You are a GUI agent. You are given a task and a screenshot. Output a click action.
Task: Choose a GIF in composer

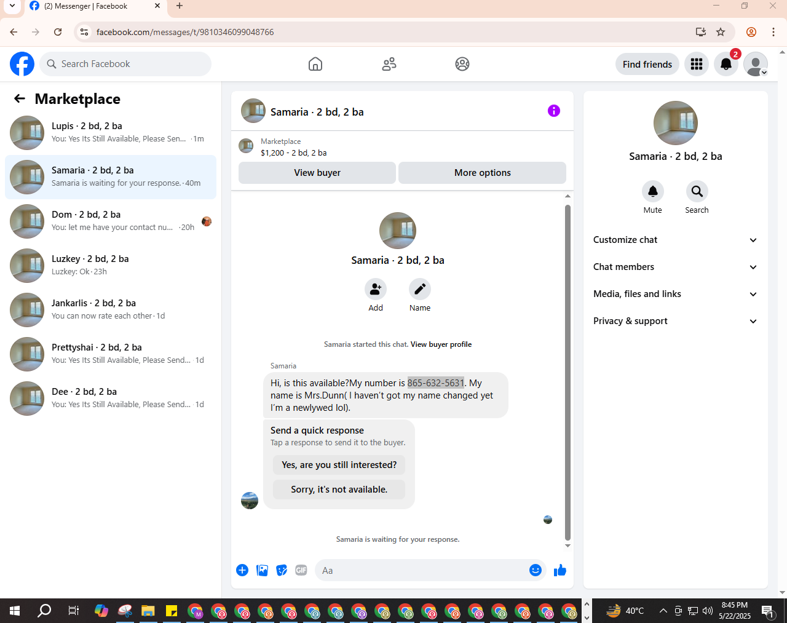tap(301, 570)
